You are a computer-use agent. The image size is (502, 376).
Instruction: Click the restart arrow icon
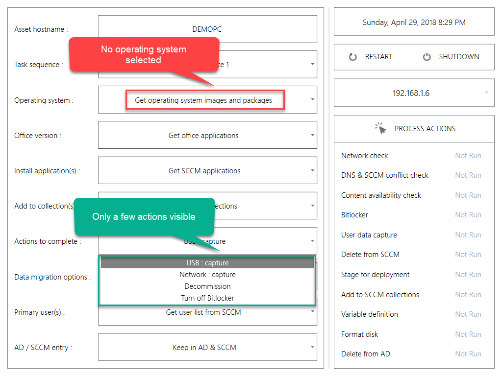352,57
